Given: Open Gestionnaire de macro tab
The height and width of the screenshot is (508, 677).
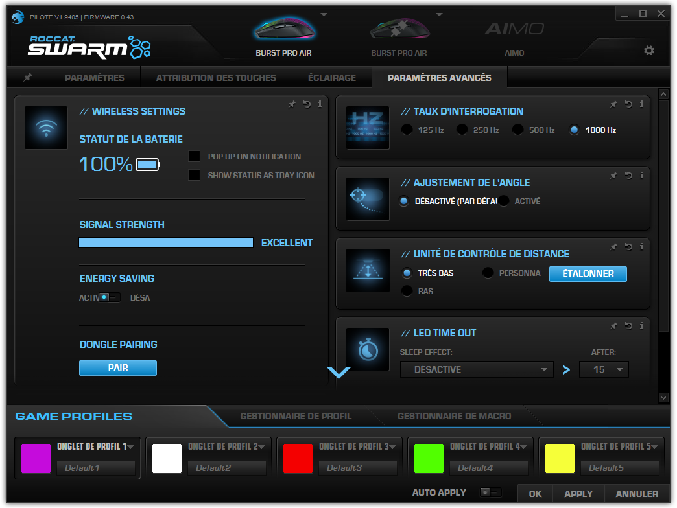Looking at the screenshot, I should point(454,416).
